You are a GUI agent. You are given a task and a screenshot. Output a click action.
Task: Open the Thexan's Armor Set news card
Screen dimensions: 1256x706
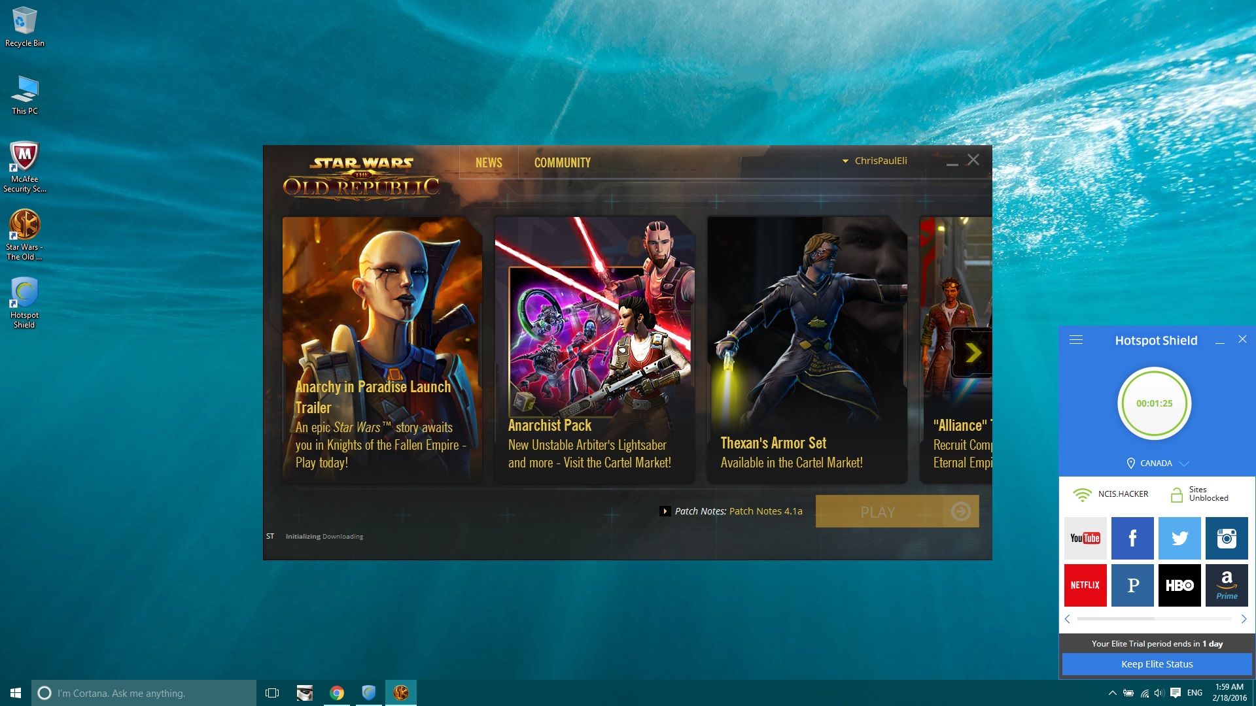(x=807, y=350)
